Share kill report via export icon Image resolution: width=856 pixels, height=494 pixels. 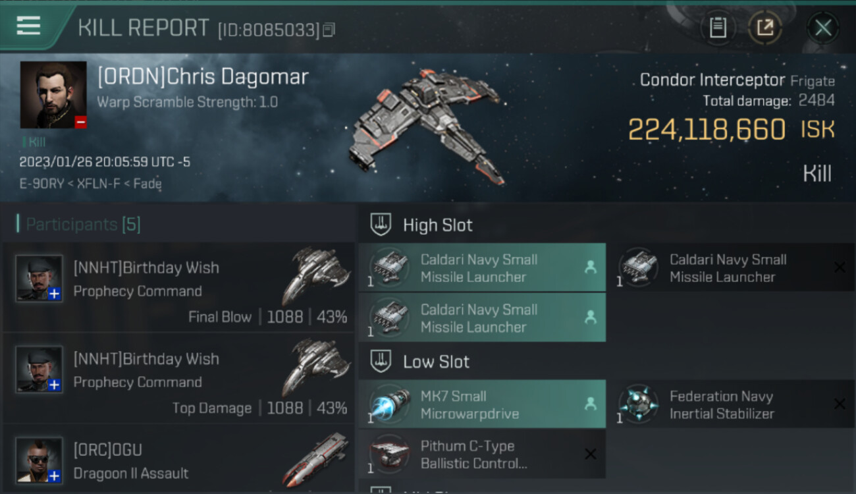tap(764, 28)
